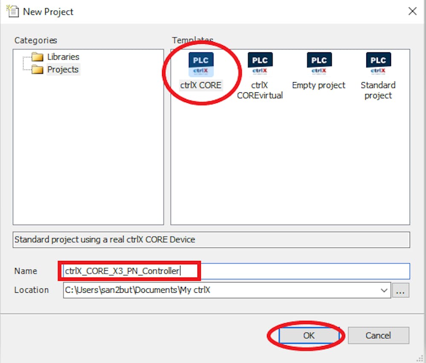Image resolution: width=426 pixels, height=363 pixels.
Task: Browse for location with ellipsis button
Action: (400, 290)
